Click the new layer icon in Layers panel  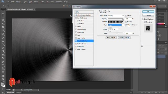[159, 92]
